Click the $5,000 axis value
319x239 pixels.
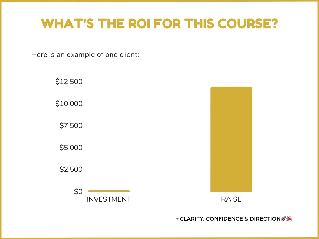pos(71,148)
